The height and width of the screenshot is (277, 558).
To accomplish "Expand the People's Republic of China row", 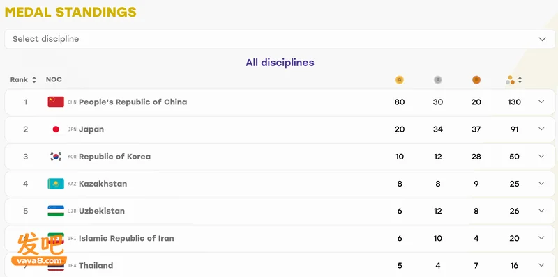I will [x=541, y=102].
